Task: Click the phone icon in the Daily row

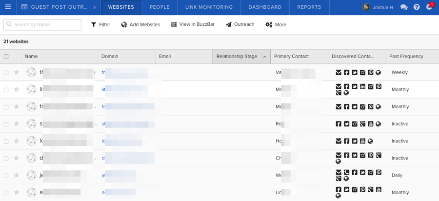Action: (x=346, y=172)
